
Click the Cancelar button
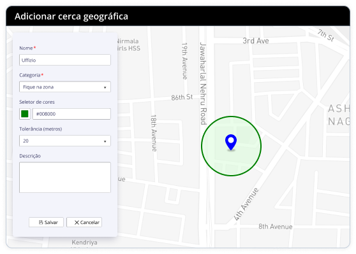84,222
